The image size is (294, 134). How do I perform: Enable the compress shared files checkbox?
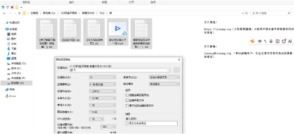[x=127, y=100]
